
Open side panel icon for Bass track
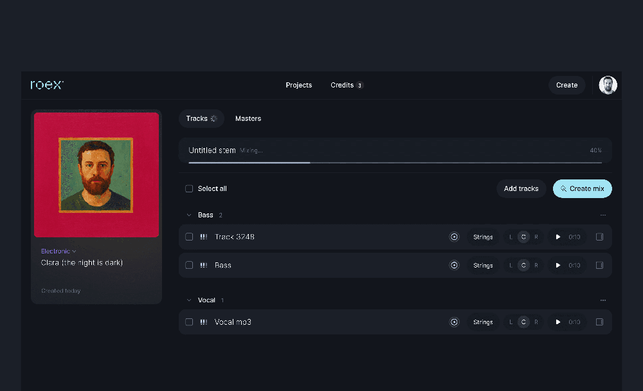(599, 265)
